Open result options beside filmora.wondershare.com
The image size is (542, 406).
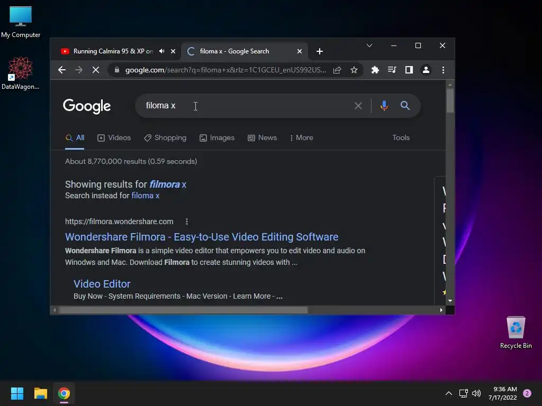pyautogui.click(x=187, y=222)
